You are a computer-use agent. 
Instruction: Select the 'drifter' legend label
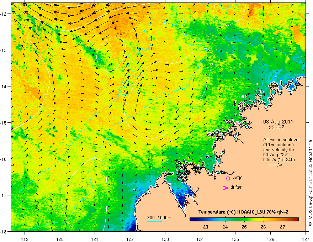(236, 187)
